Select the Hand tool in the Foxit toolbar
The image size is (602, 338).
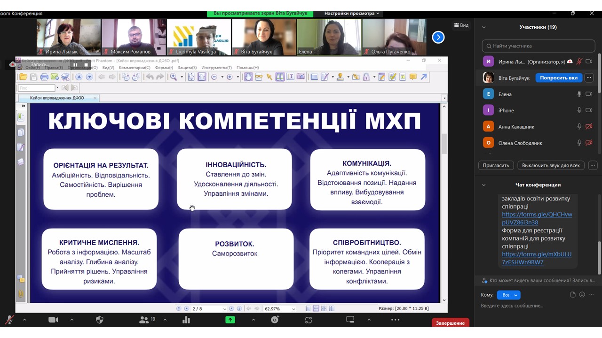tap(248, 77)
